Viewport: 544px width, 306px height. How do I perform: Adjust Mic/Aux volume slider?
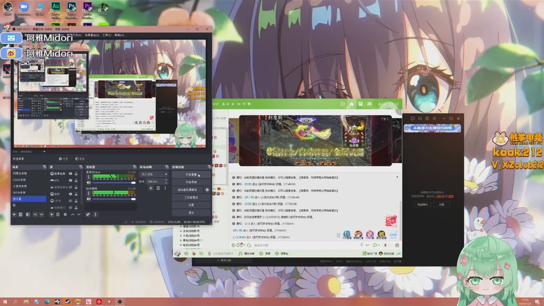click(x=113, y=183)
